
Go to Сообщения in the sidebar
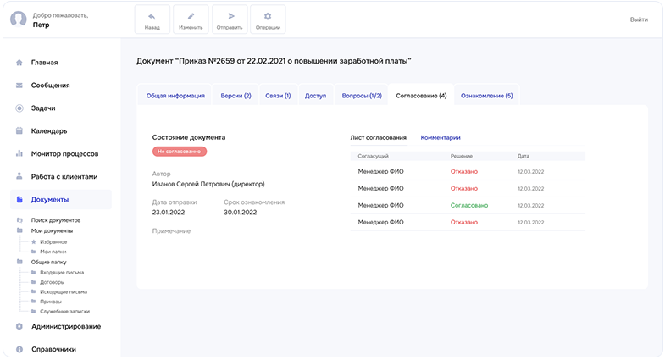coord(50,86)
